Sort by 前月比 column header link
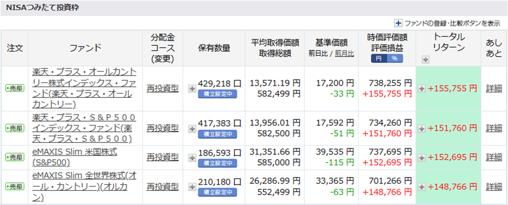Image resolution: width=508 pixels, height=205 pixels. (344, 53)
